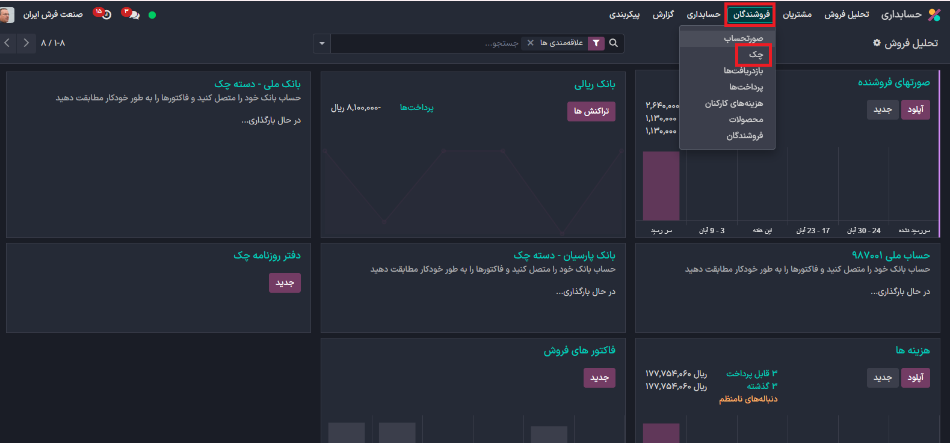Open the مشتریان menu in top bar
The image size is (950, 443).
pyautogui.click(x=797, y=14)
